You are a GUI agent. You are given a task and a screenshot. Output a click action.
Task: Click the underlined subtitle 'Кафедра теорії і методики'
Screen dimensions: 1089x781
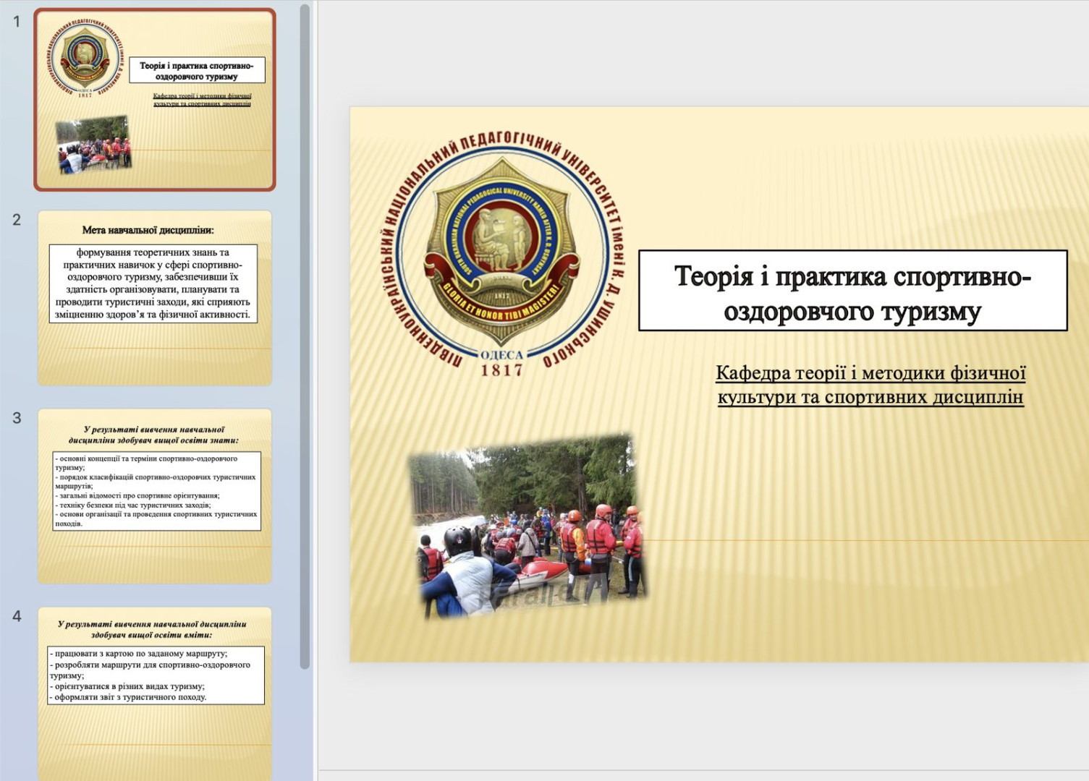[x=870, y=385]
